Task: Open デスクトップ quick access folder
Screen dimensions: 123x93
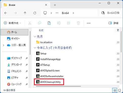Action: (x=14, y=58)
